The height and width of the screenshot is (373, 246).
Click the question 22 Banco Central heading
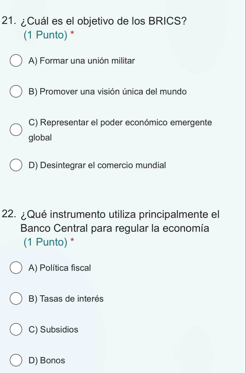pos(110,221)
